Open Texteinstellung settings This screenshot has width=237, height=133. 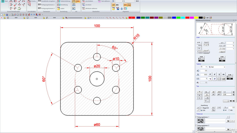click(x=64, y=1)
